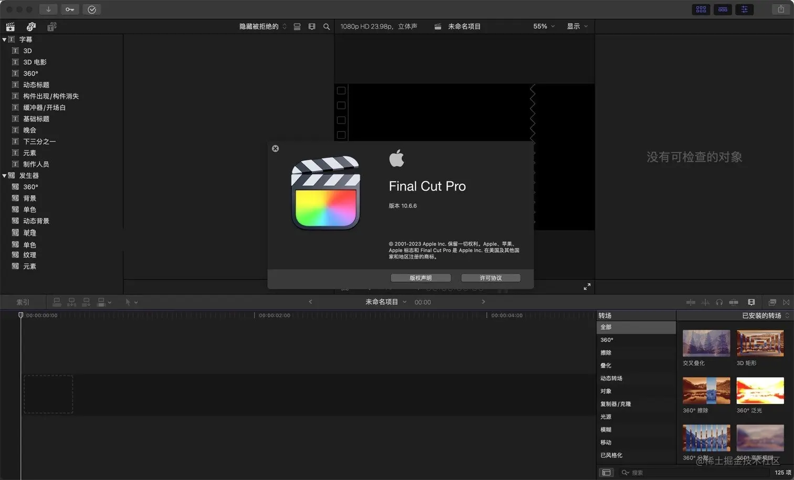This screenshot has height=480, width=794.
Task: Open the Effects browser icon
Action: 772,302
